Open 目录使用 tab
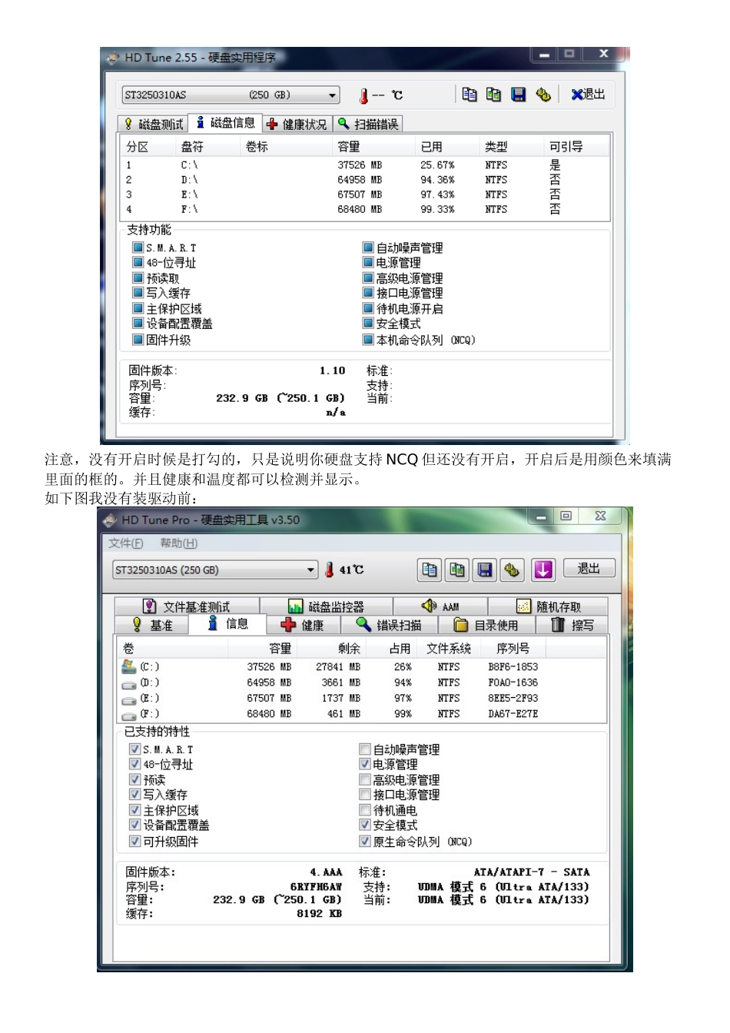 tap(486, 625)
